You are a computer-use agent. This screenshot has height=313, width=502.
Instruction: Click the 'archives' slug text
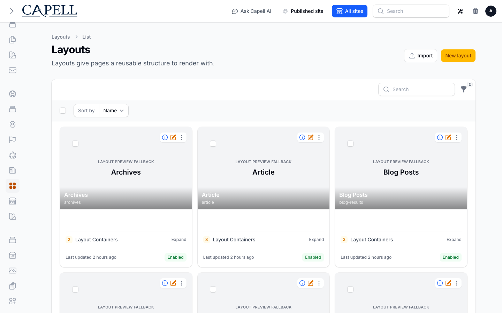point(73,202)
